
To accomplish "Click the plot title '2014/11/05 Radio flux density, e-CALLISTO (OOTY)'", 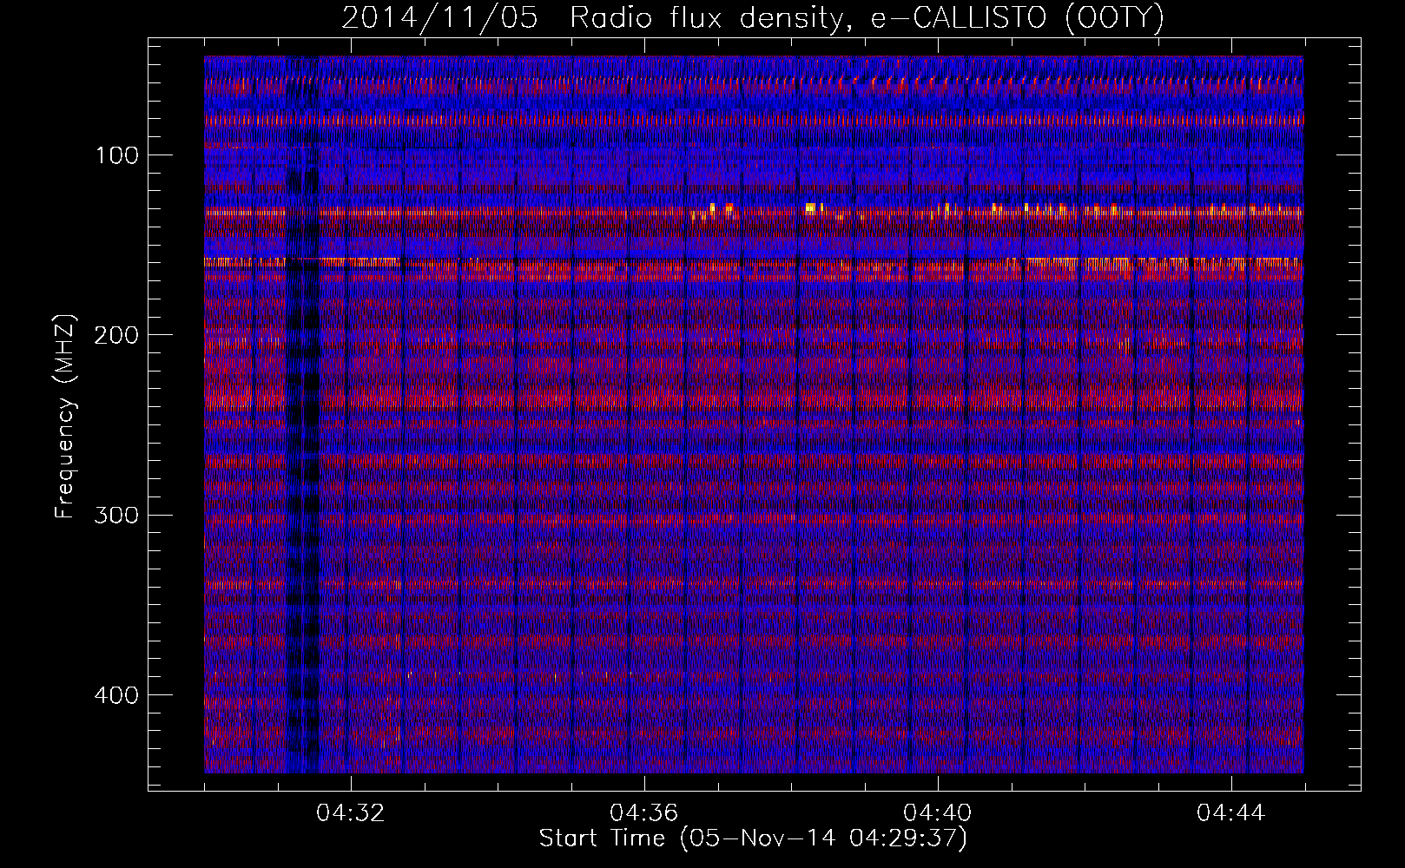I will (752, 17).
